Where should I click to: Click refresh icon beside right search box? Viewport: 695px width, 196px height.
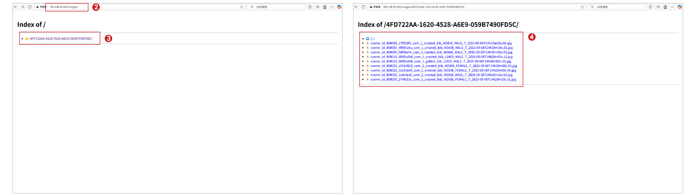pos(651,7)
